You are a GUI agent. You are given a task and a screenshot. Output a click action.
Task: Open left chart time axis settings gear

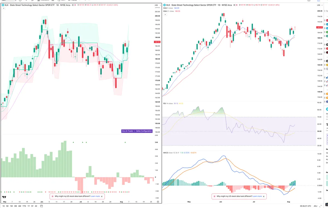(x=158, y=201)
